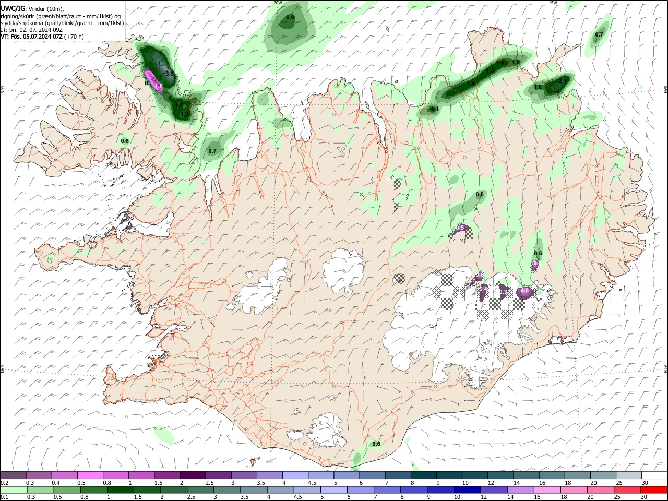Click the 0.2 legend number label
668x501 pixels.
click(5, 483)
